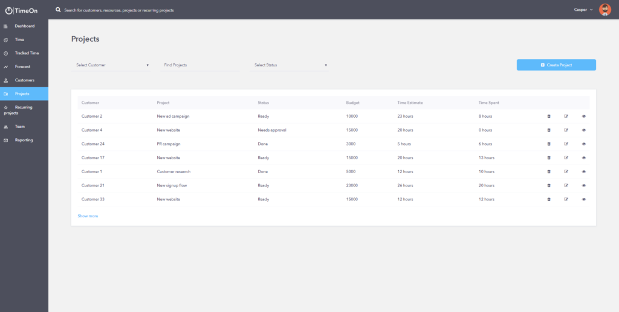
Task: Click the Forecast chart icon
Action: pyautogui.click(x=5, y=67)
